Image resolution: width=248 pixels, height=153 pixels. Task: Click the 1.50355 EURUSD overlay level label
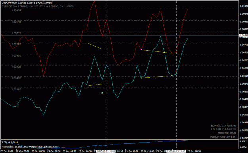(16, 55)
